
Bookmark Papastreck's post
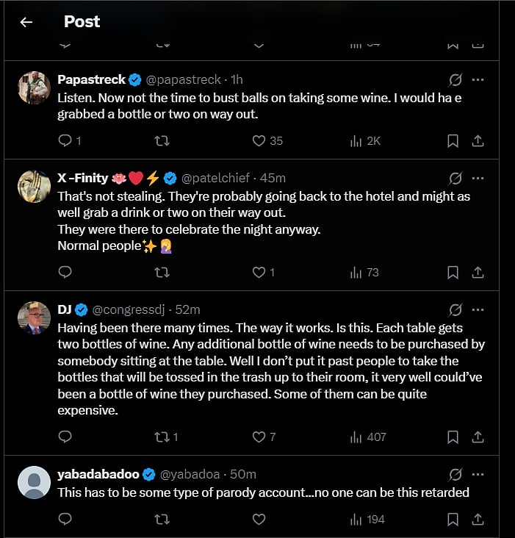[x=453, y=140]
